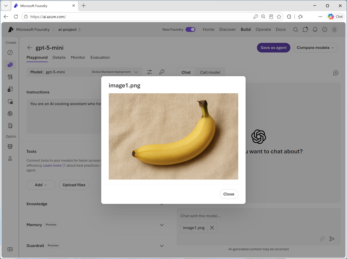Go back with the arrow beside gpt-5-mini

coord(29,48)
